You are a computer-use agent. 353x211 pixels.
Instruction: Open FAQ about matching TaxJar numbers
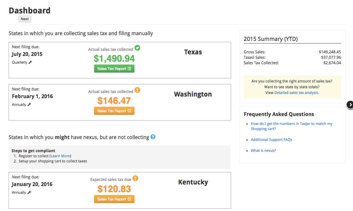pos(291,126)
